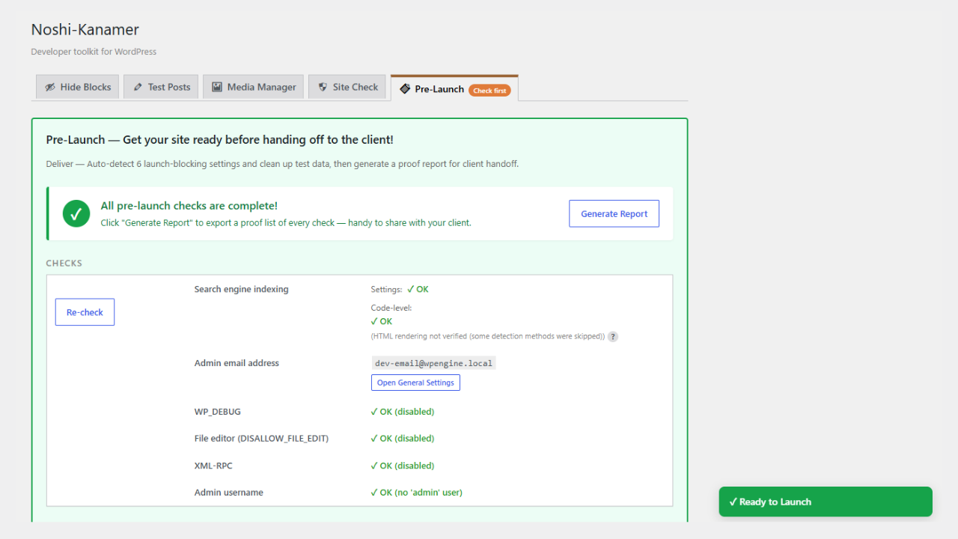This screenshot has width=958, height=539.
Task: Click the Ready to Launch notification
Action: 826,502
